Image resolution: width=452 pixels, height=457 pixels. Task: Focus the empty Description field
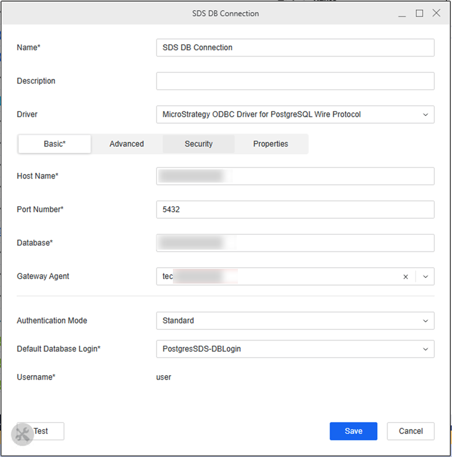click(295, 81)
